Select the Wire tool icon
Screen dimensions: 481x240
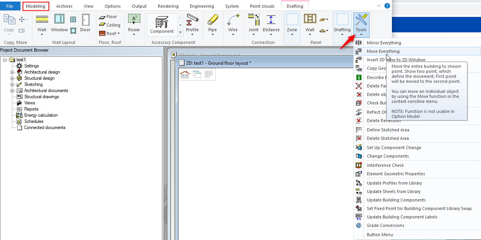click(233, 20)
